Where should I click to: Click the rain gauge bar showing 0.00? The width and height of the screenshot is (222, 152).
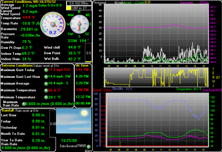click(x=53, y=124)
